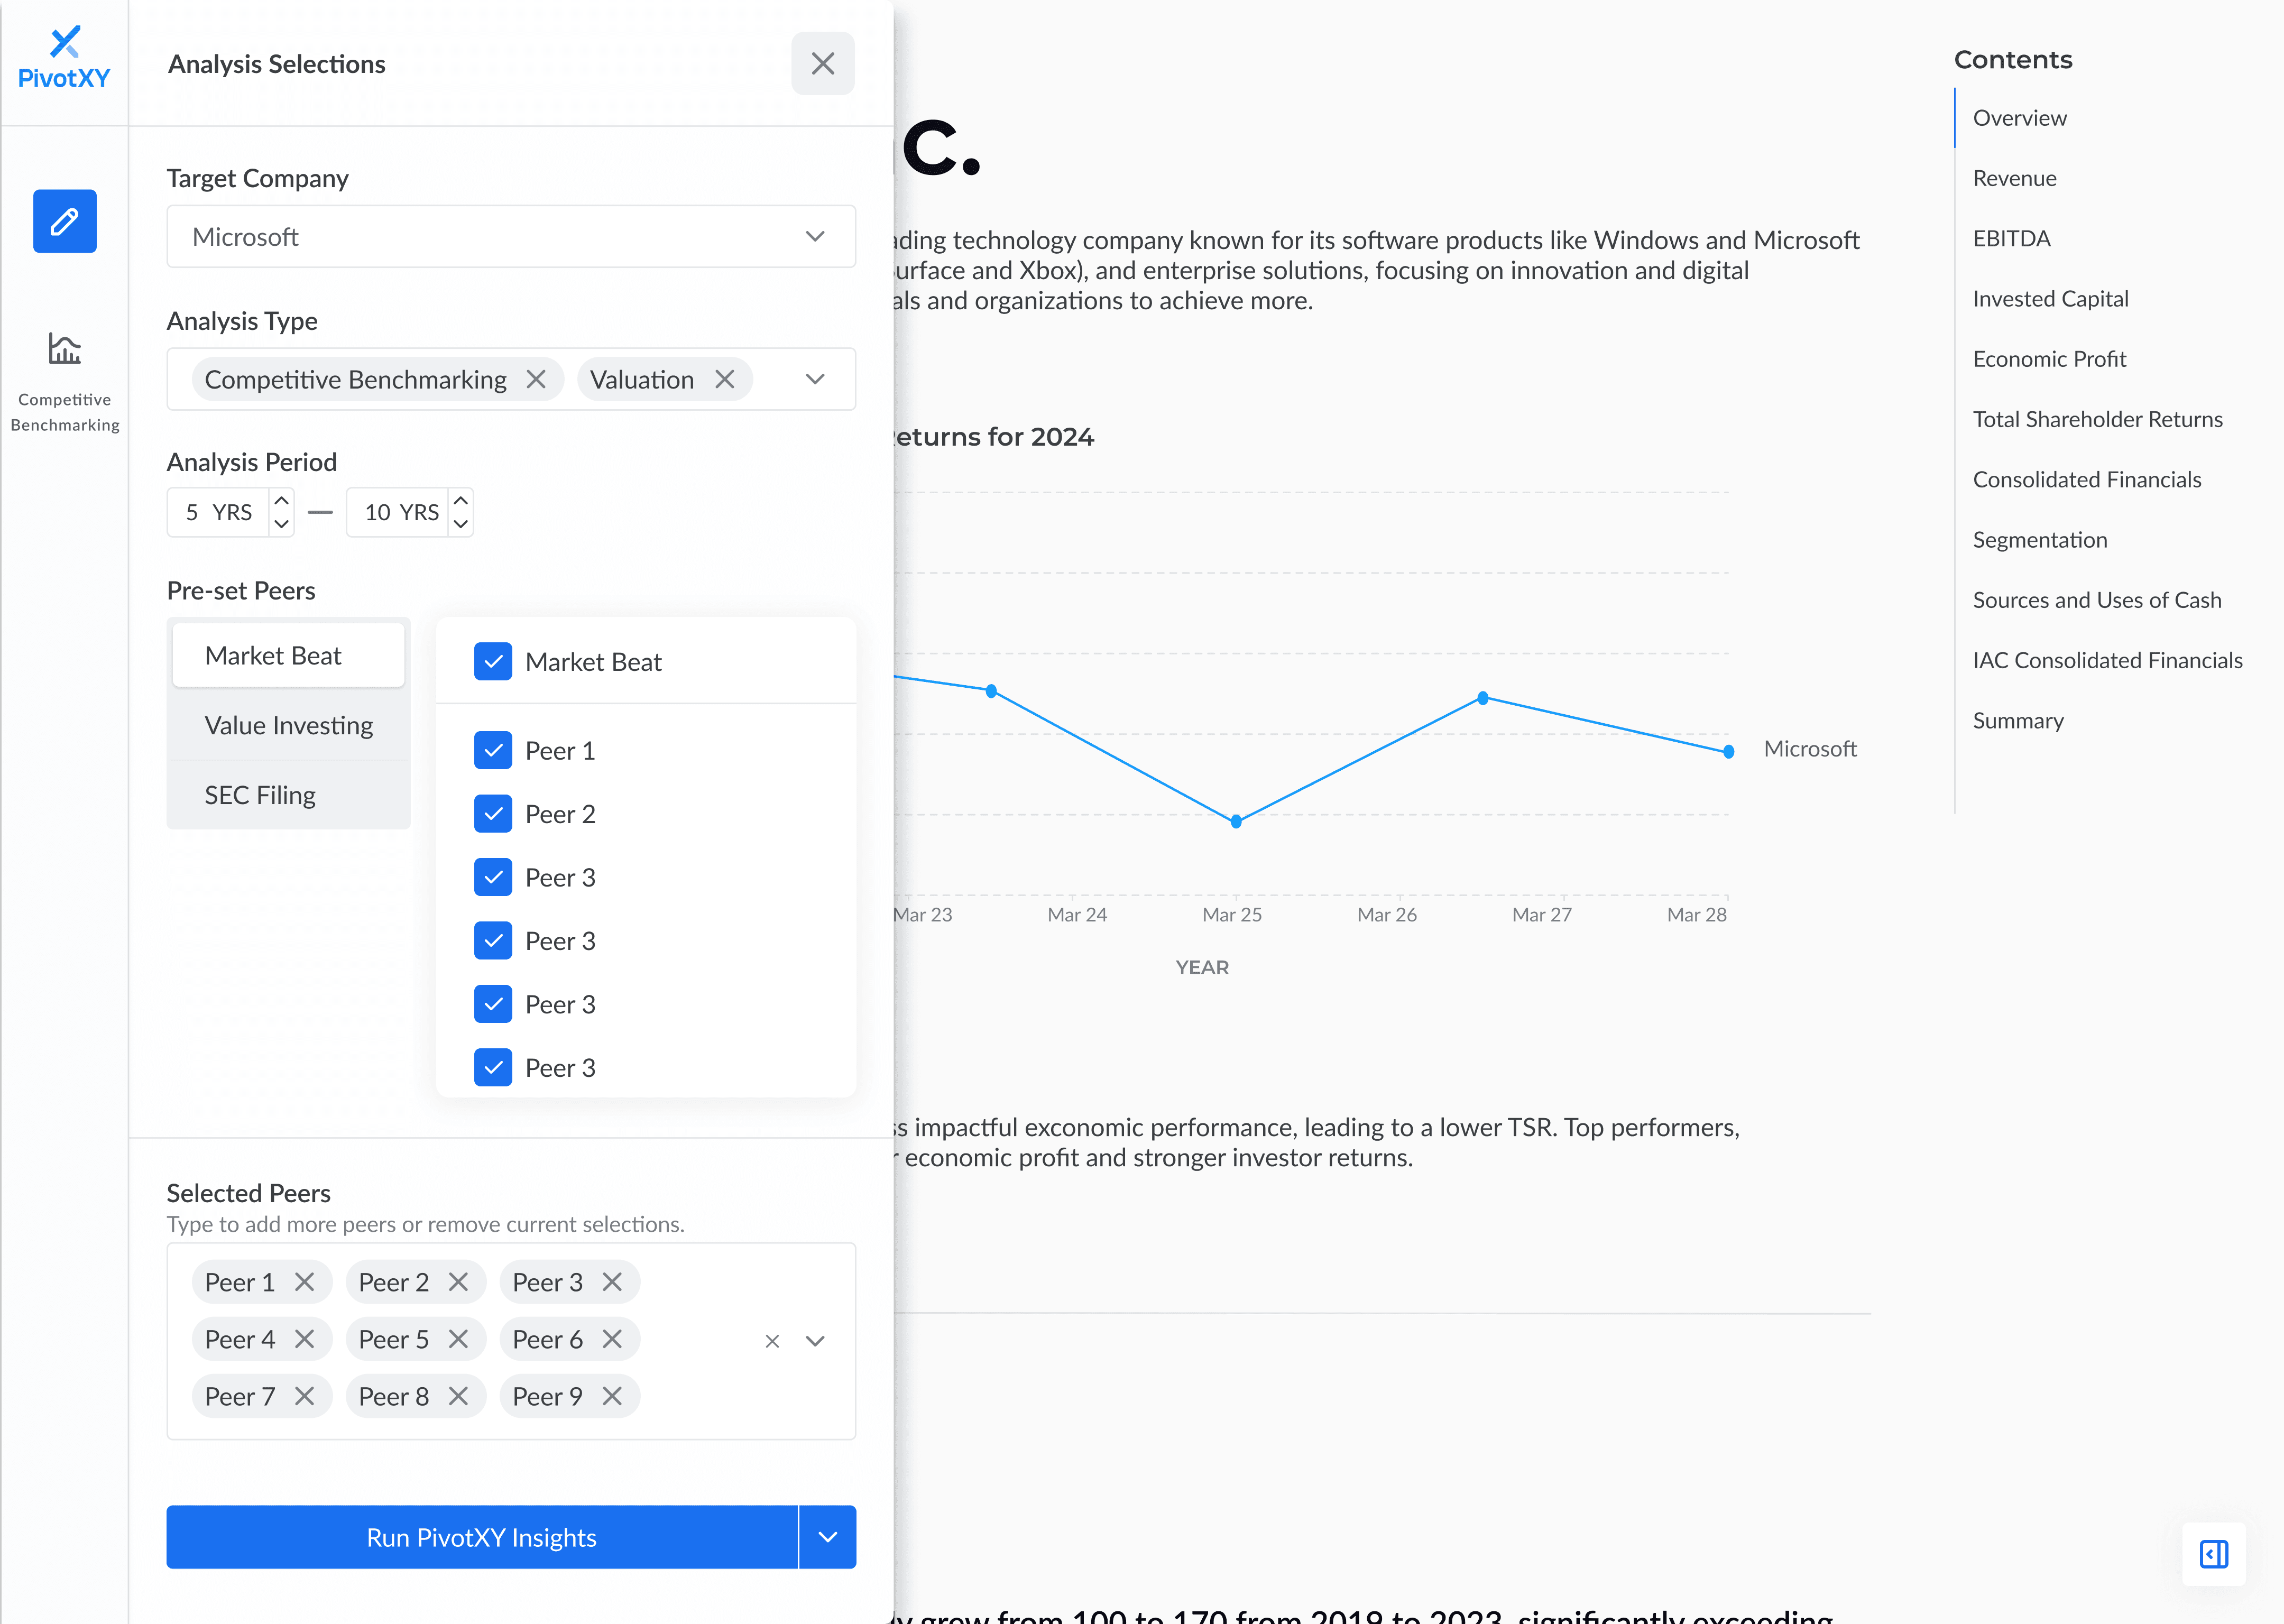The image size is (2284, 1624).
Task: Open the Target Company dropdown
Action: 814,237
